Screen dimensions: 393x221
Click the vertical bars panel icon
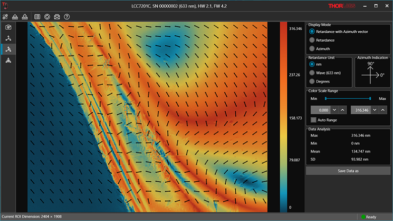[37, 17]
